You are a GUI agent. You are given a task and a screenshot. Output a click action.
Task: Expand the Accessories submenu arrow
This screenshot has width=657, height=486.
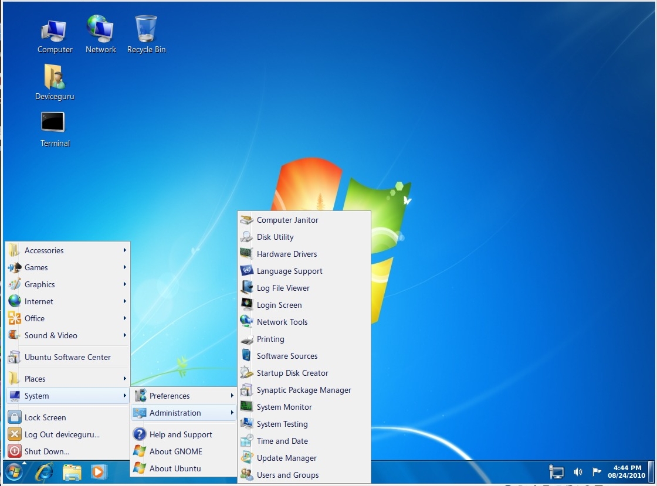tap(124, 250)
